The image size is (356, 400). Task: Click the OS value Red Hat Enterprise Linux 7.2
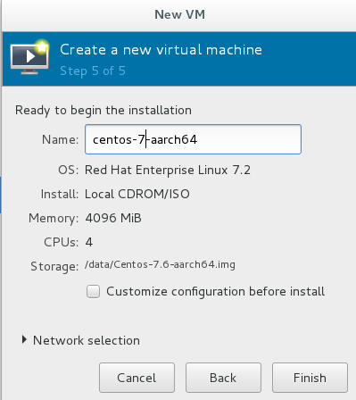pos(168,170)
